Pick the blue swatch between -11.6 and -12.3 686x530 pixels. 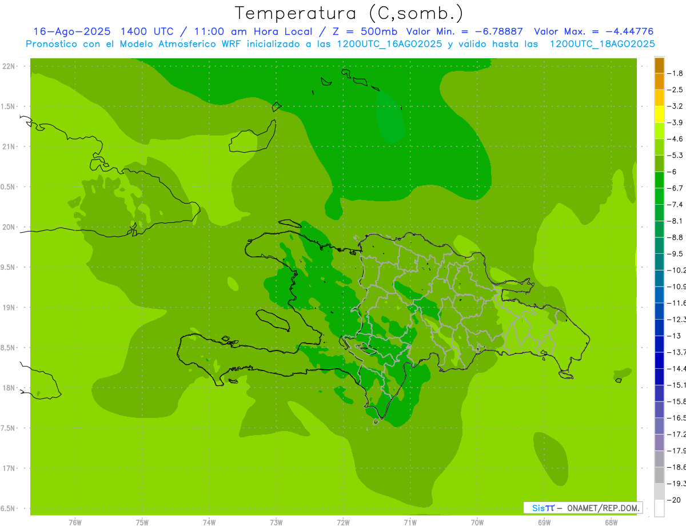pos(659,311)
